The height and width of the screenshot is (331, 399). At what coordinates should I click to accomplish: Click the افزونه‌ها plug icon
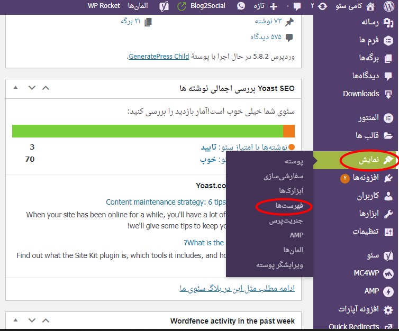click(388, 178)
